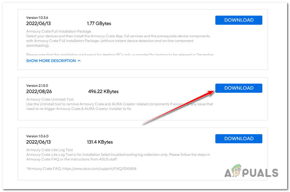Select the 131.4 KBytes file size

pos(100,142)
